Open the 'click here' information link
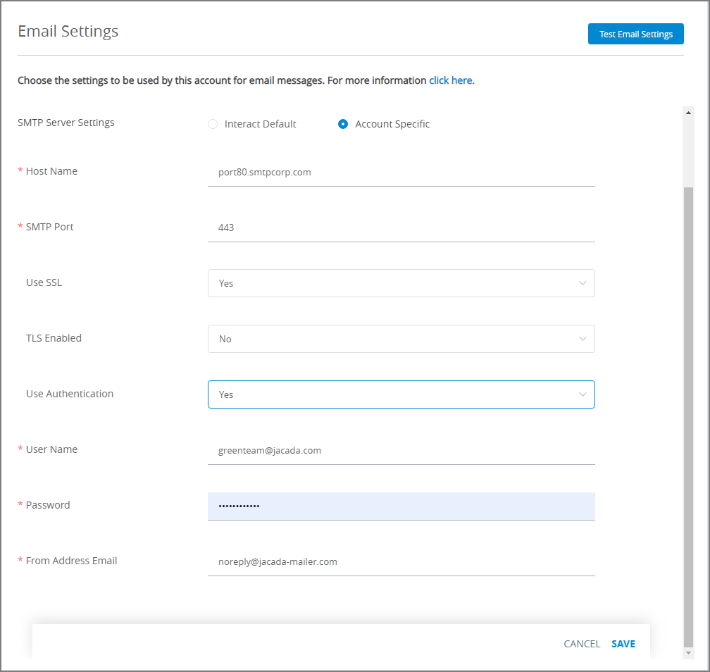This screenshot has height=672, width=710. (451, 80)
